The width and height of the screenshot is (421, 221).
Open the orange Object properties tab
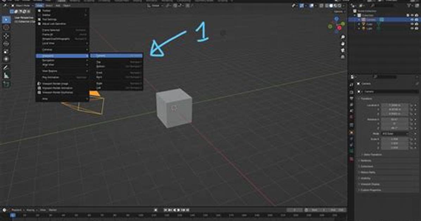point(352,132)
